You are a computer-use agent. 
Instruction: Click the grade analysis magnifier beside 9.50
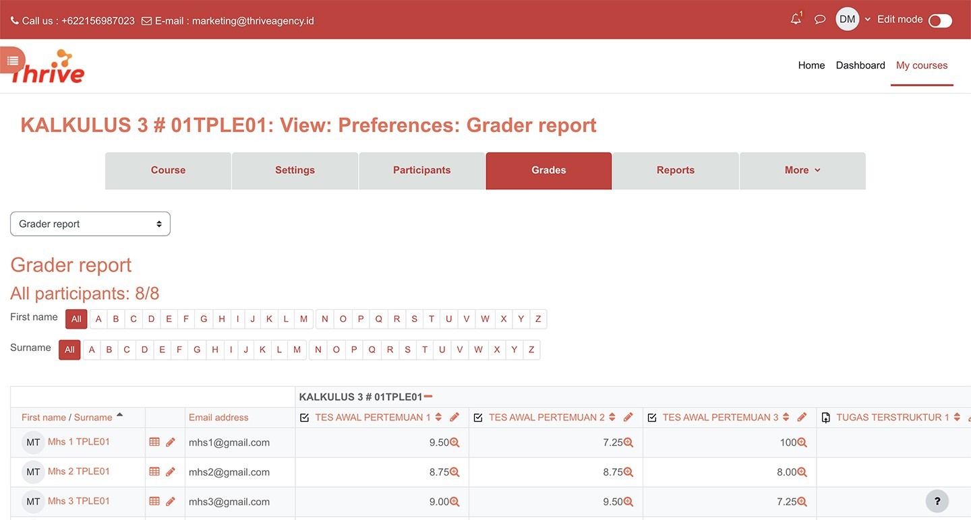pyautogui.click(x=454, y=443)
